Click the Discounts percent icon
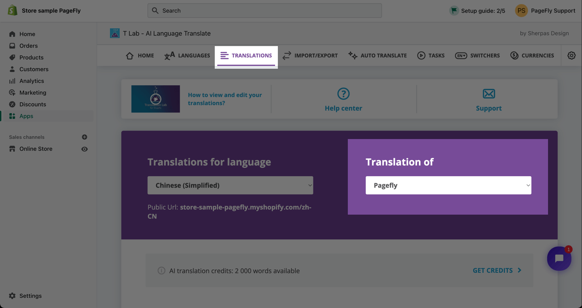This screenshot has width=582, height=308. pos(12,104)
